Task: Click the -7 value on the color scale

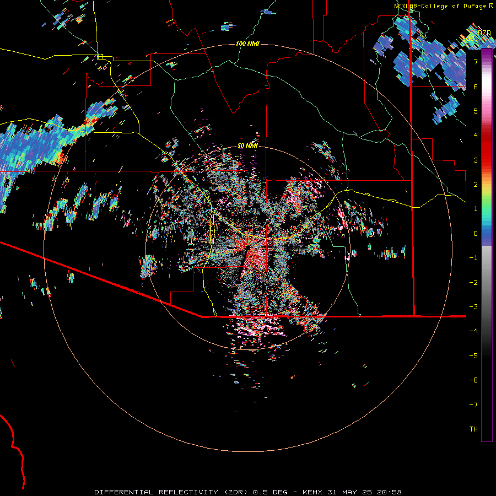Action: (x=473, y=405)
